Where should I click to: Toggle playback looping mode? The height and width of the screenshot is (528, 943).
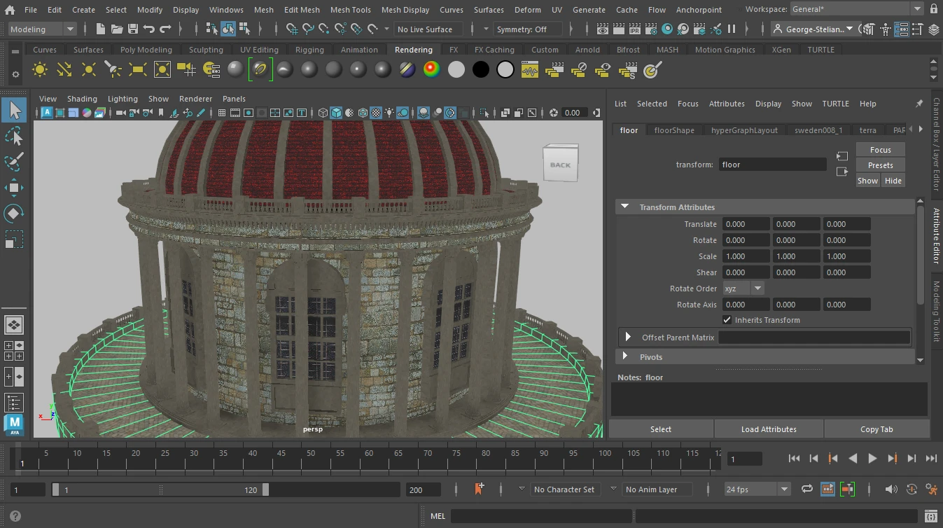(807, 489)
